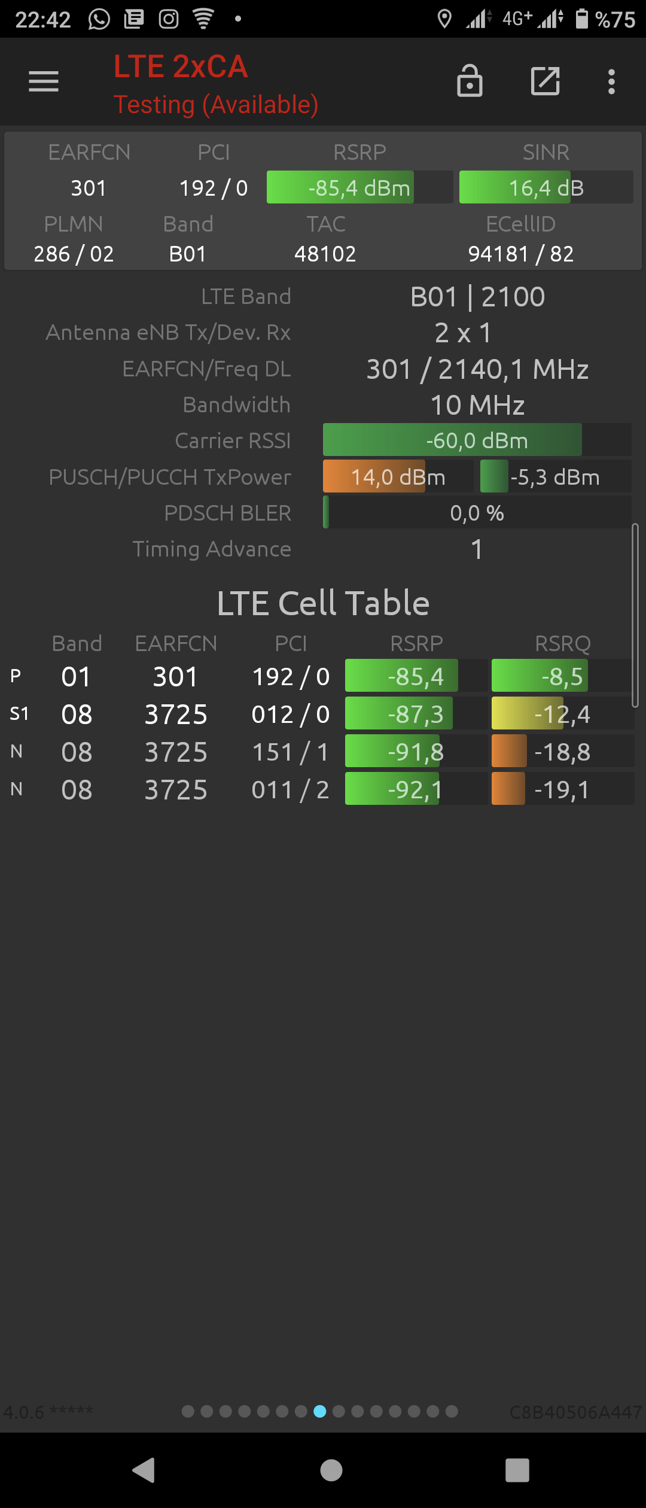646x1508 pixels.
Task: Tap the recent apps square button
Action: tap(517, 1470)
